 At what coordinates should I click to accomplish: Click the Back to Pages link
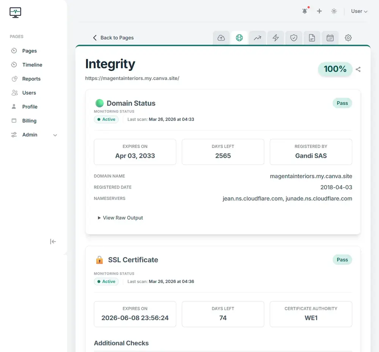(113, 38)
